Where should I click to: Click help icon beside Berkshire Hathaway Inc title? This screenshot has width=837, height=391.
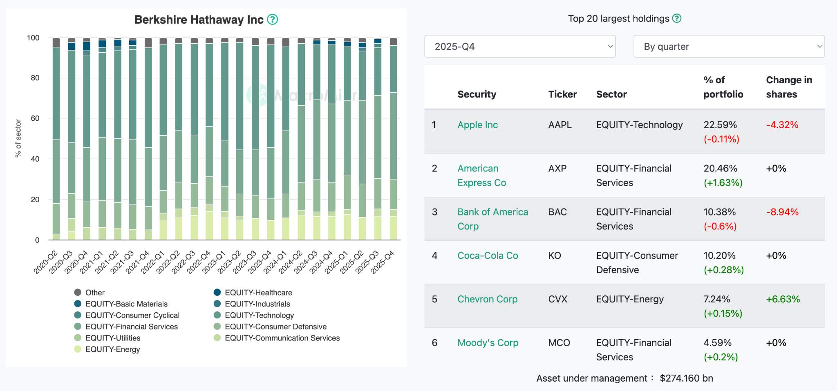tap(272, 20)
